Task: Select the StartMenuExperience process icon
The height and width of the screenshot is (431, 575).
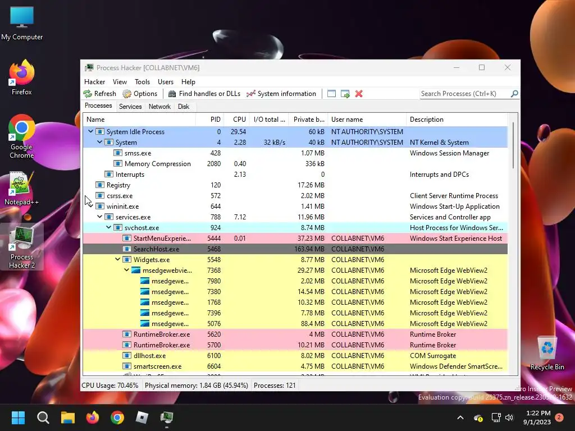Action: click(127, 238)
